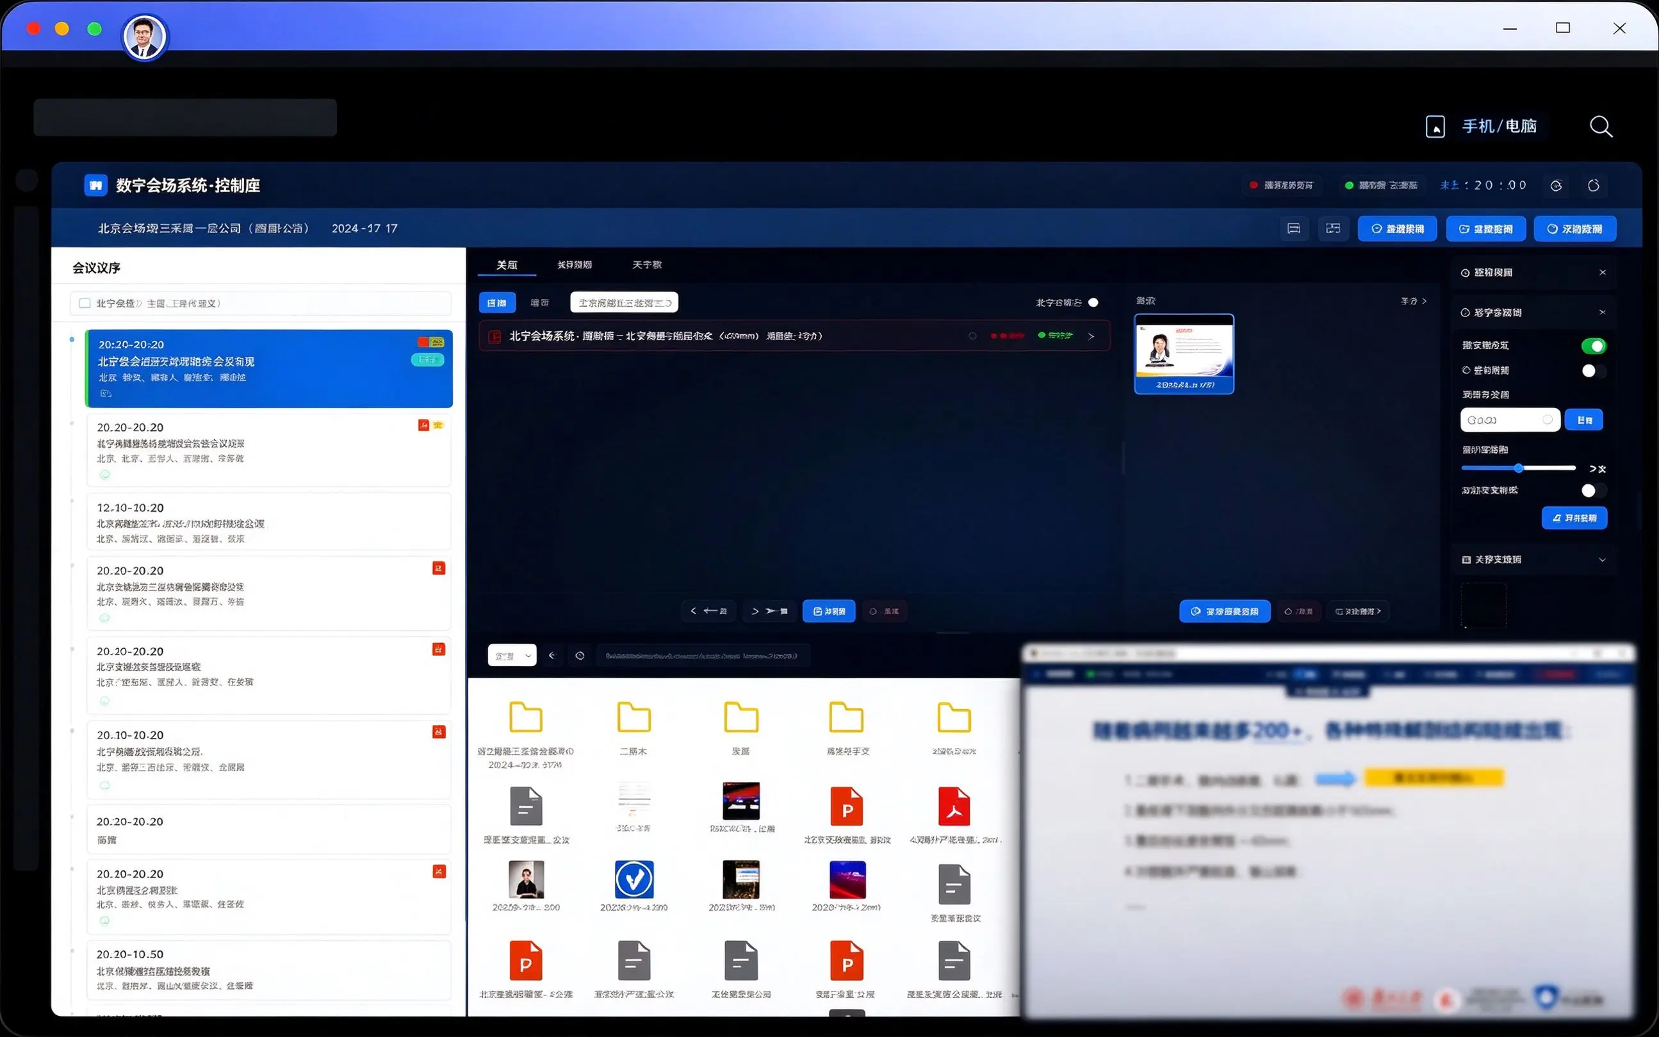Close the first right-panel section with its X
The image size is (1659, 1037).
(x=1602, y=273)
